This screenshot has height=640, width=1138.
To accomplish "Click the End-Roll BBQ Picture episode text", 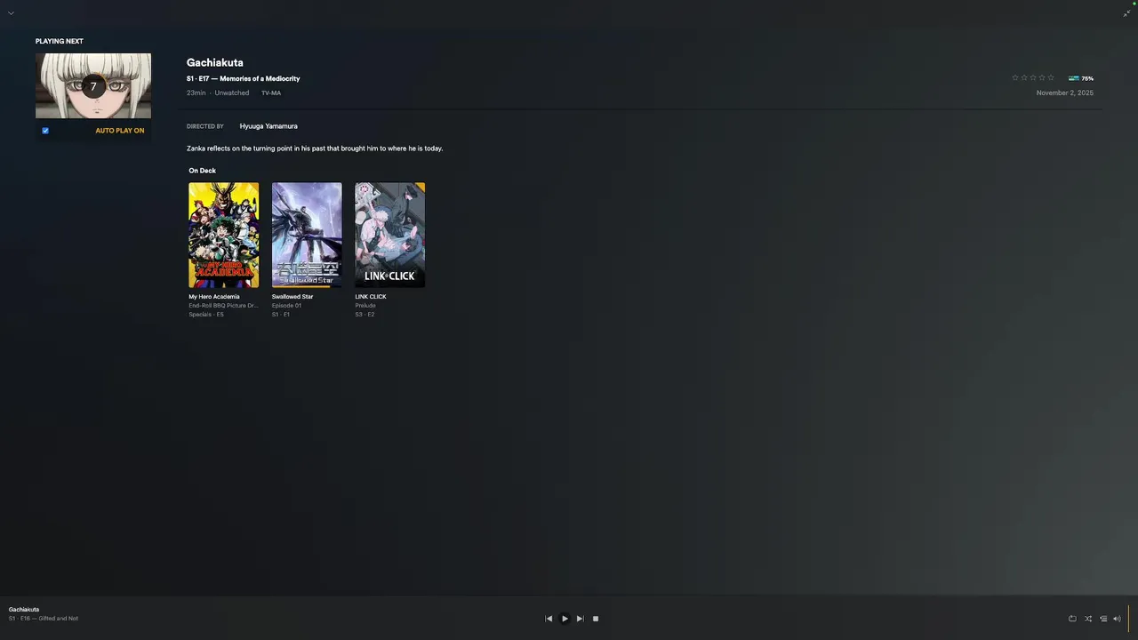I will [223, 306].
